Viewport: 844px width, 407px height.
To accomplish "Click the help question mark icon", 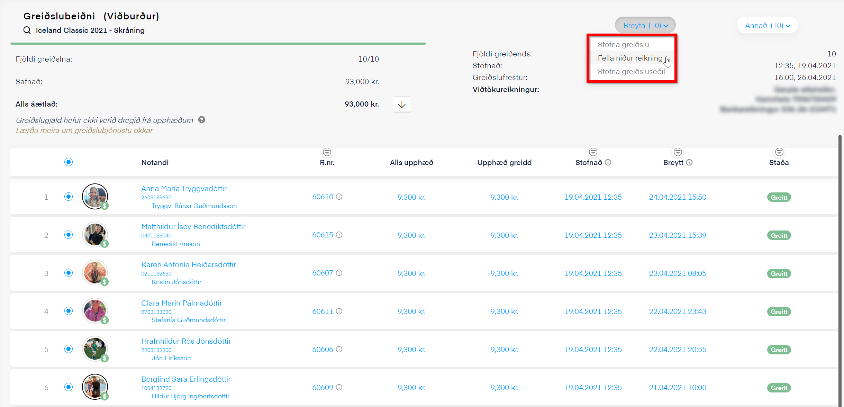I will pyautogui.click(x=202, y=120).
